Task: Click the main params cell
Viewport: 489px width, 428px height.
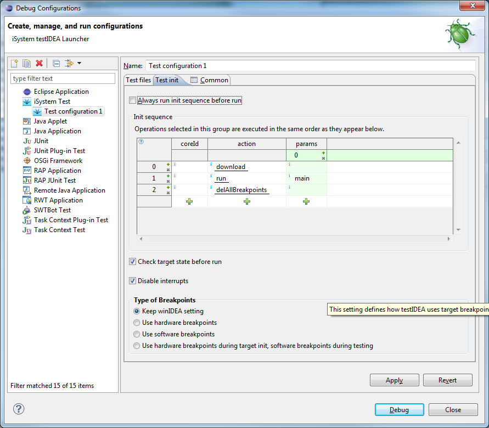Action: (x=306, y=178)
